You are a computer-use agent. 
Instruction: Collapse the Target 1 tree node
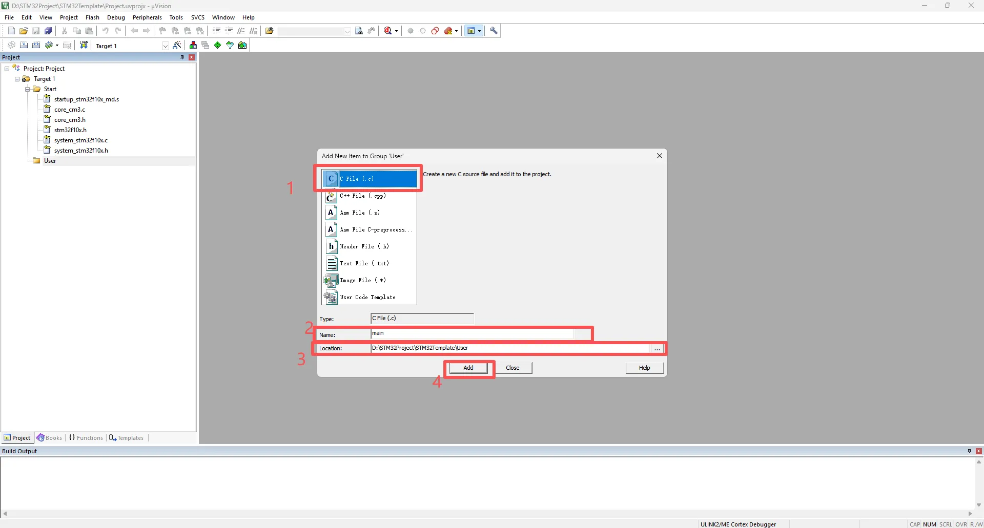click(x=17, y=79)
